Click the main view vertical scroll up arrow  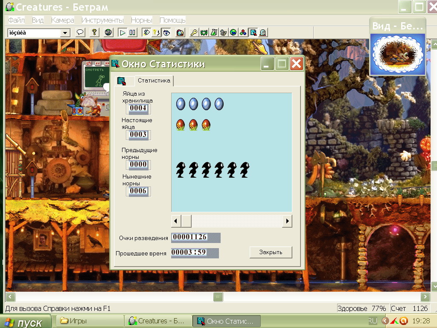click(434, 44)
